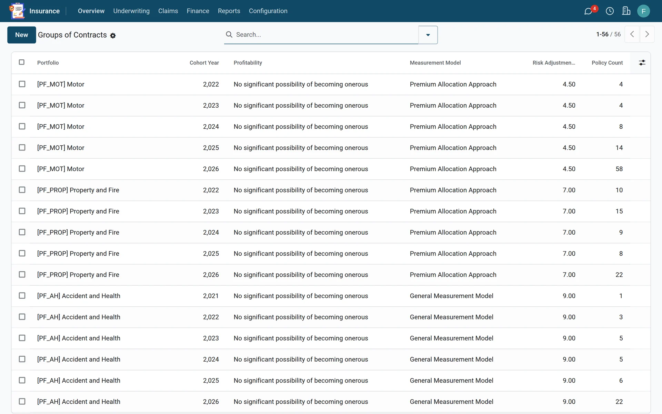Open the Finance menu
This screenshot has height=414, width=662.
[198, 11]
